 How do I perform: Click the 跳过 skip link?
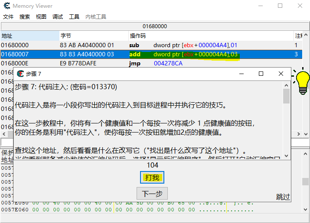click(283, 197)
